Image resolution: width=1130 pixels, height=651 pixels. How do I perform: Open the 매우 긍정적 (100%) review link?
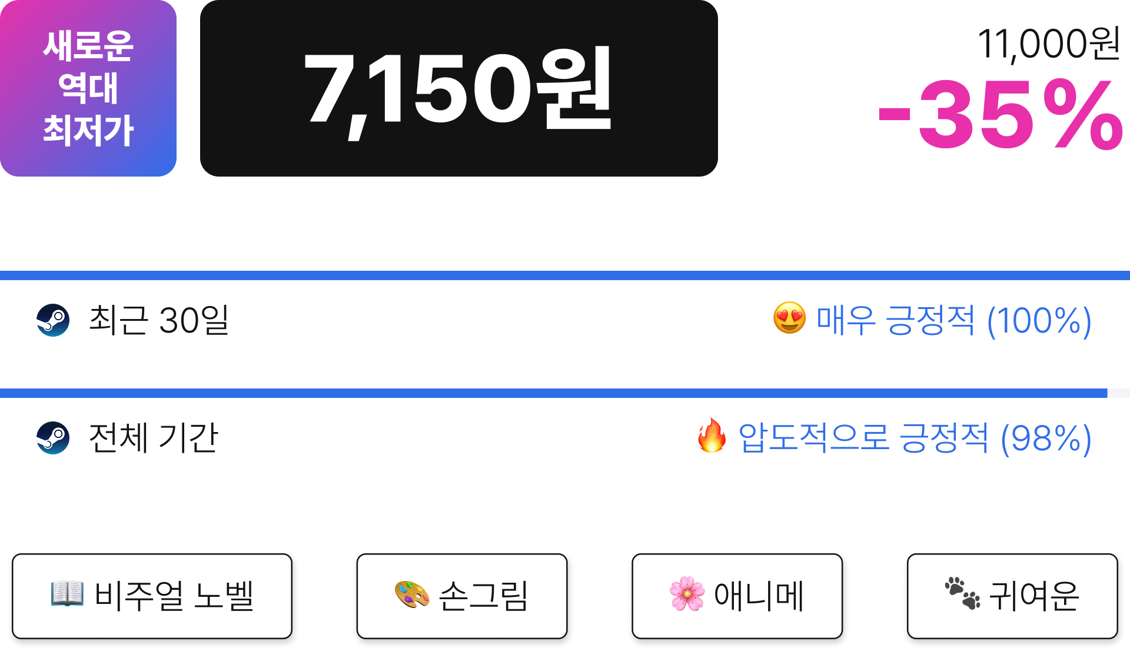tap(954, 321)
